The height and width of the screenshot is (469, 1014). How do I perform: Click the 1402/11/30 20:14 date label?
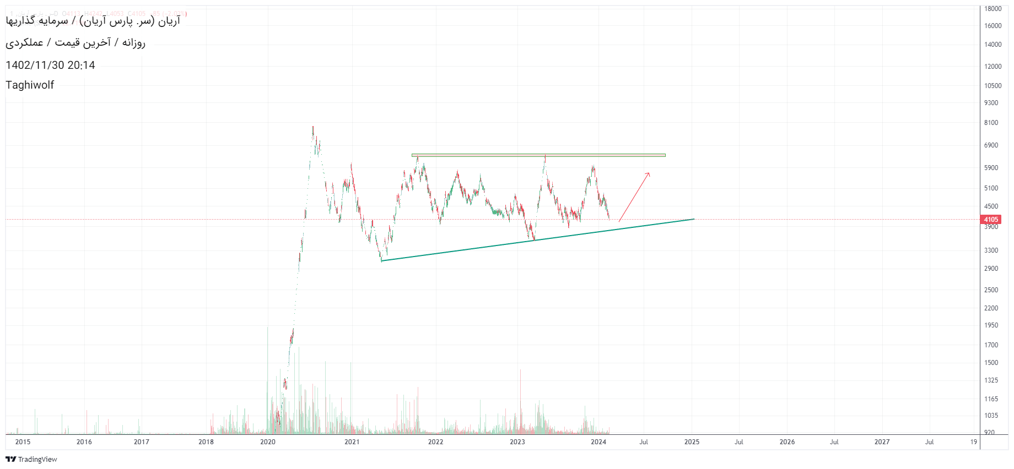(x=50, y=65)
